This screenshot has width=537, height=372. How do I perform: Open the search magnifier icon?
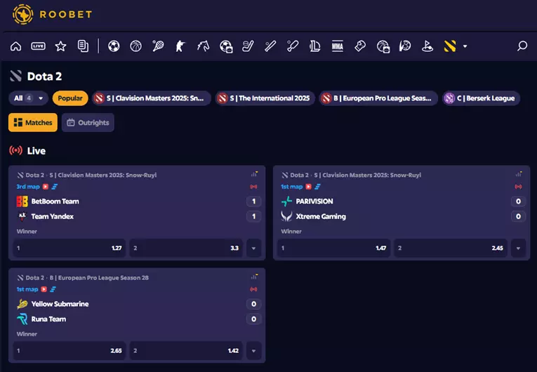point(522,46)
